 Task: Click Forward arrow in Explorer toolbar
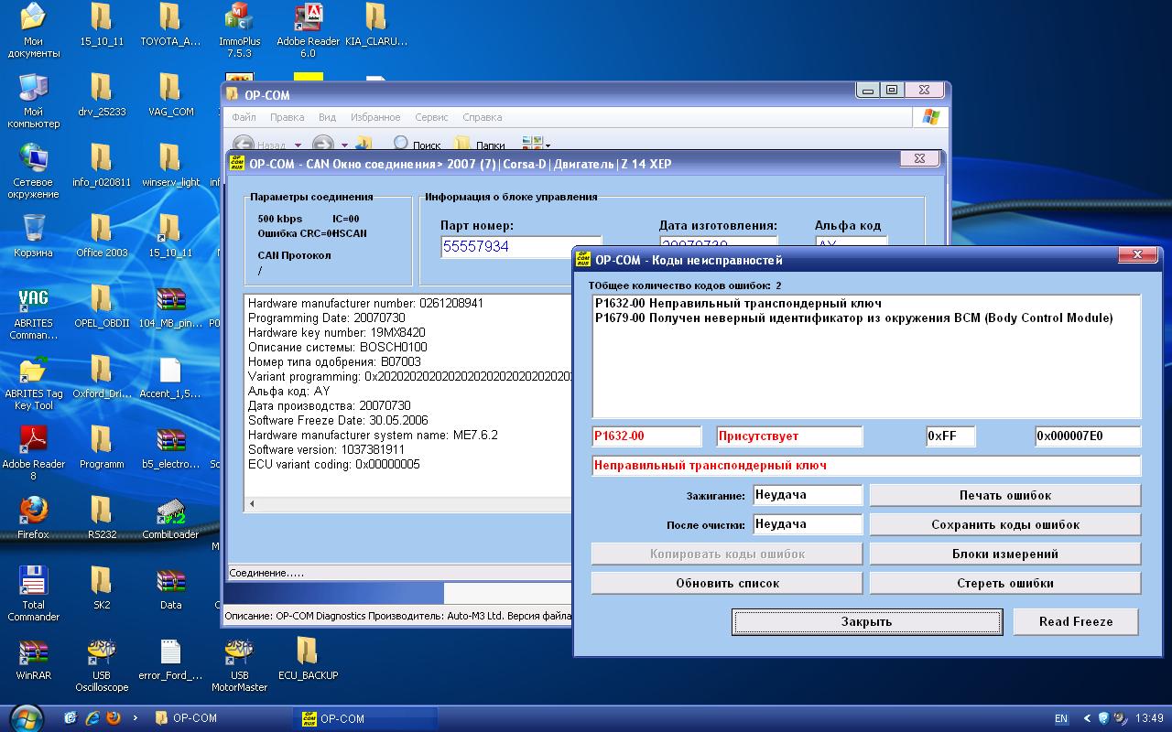322,144
